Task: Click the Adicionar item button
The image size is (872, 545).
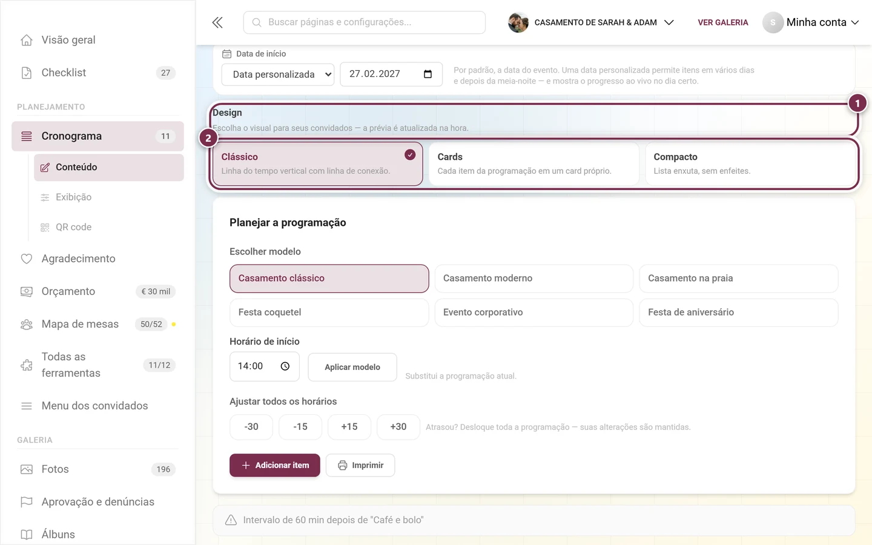Action: (275, 465)
